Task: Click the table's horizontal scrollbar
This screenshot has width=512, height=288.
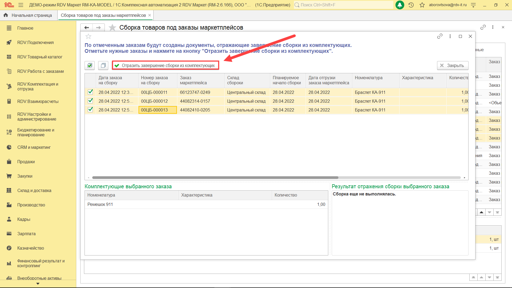Action: point(215,178)
